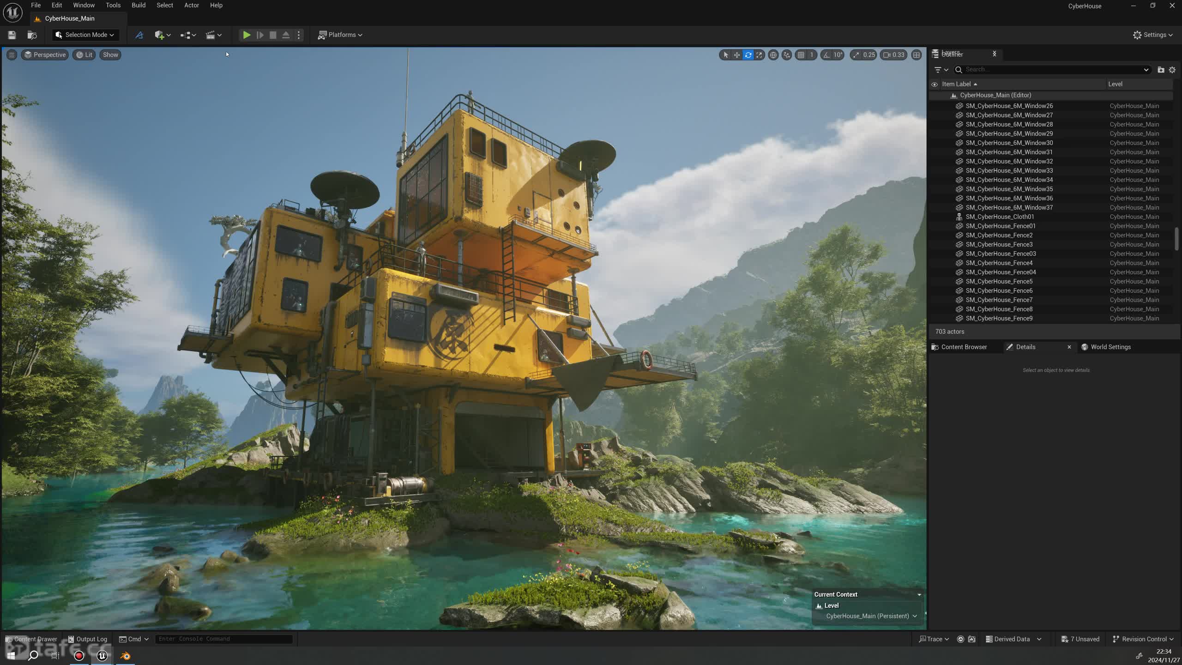
Task: Save the current level
Action: click(x=12, y=35)
